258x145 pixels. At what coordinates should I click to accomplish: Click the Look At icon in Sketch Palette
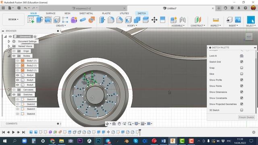pyautogui.click(x=241, y=56)
